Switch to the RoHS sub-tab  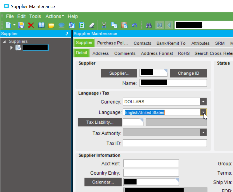184,53
